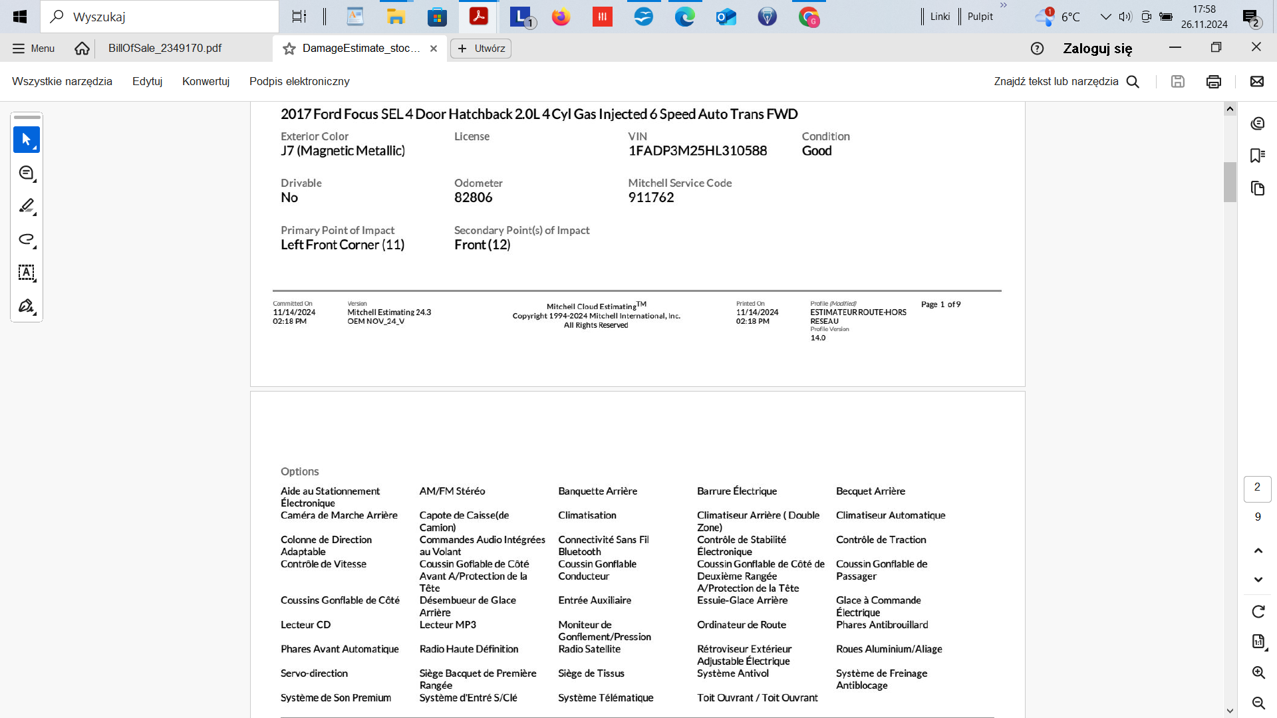The height and width of the screenshot is (718, 1277).
Task: Click scrollbar up arrow
Action: tap(1230, 109)
